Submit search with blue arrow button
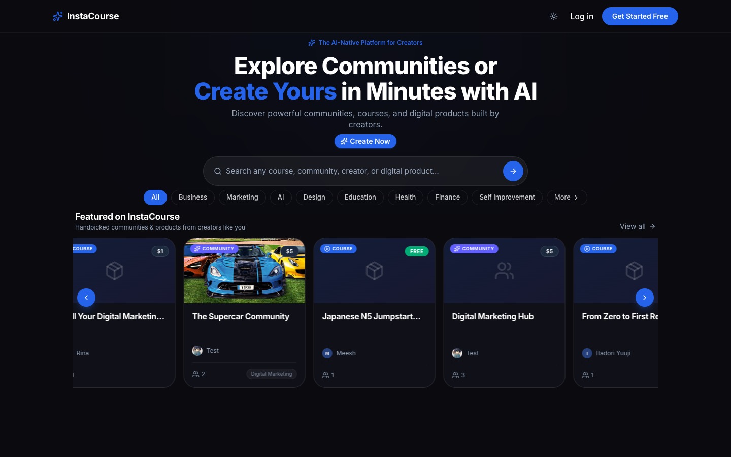731x457 pixels. [513, 171]
